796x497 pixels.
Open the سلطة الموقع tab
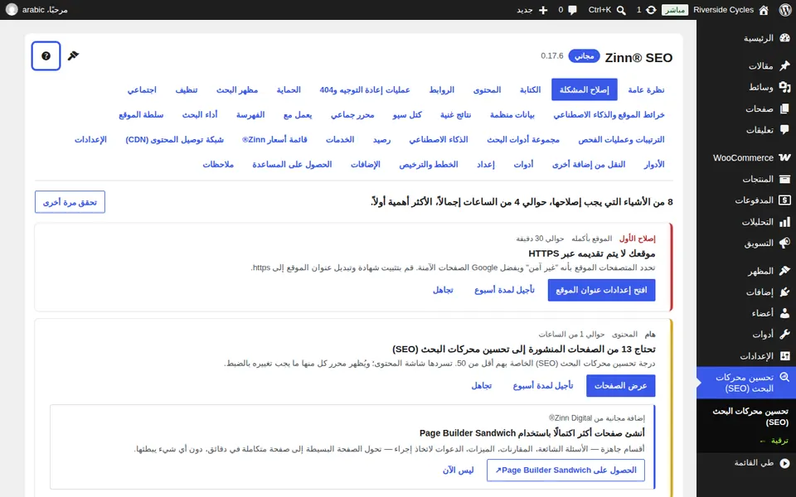(x=141, y=114)
